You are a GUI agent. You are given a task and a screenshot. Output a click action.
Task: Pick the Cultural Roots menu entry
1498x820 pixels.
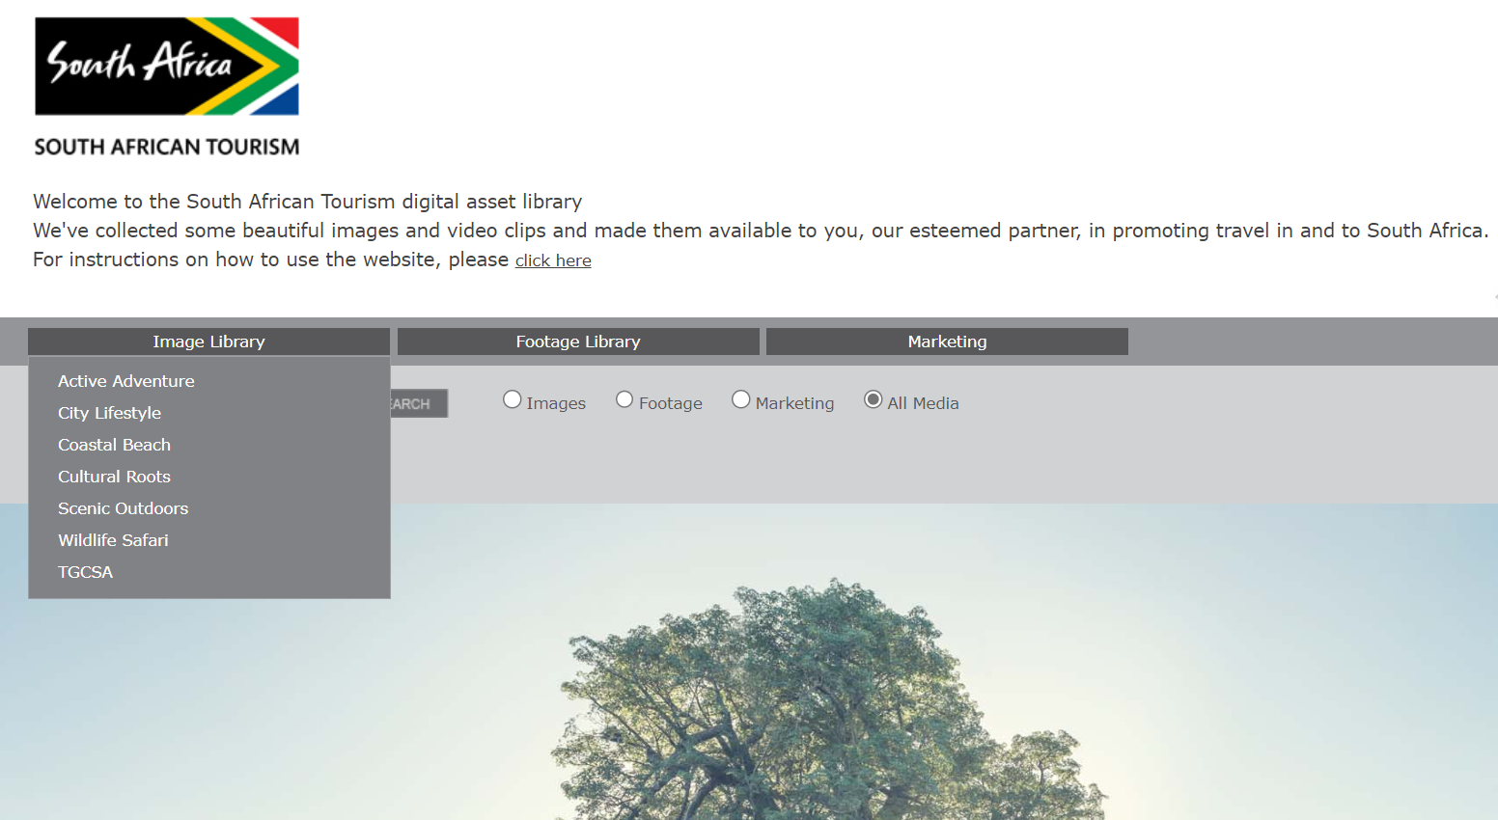click(x=114, y=477)
